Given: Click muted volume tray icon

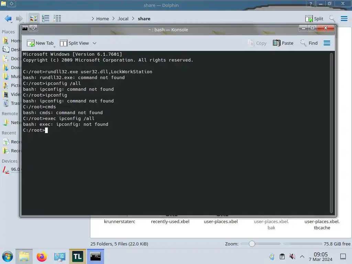Looking at the screenshot, I should (x=292, y=256).
